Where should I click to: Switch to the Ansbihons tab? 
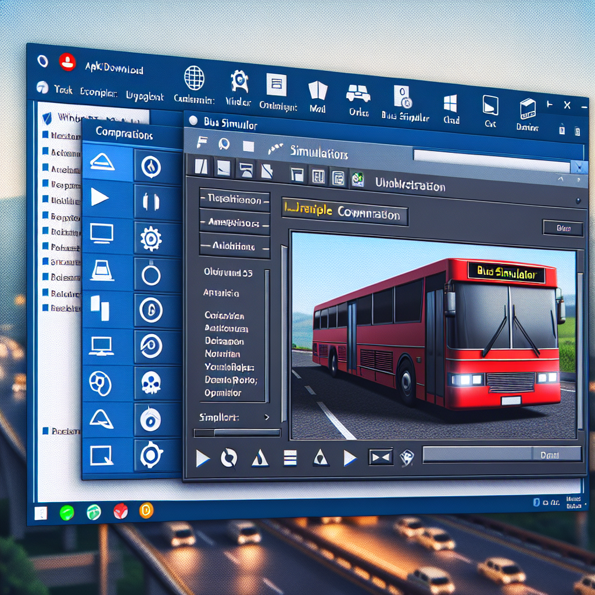(235, 223)
